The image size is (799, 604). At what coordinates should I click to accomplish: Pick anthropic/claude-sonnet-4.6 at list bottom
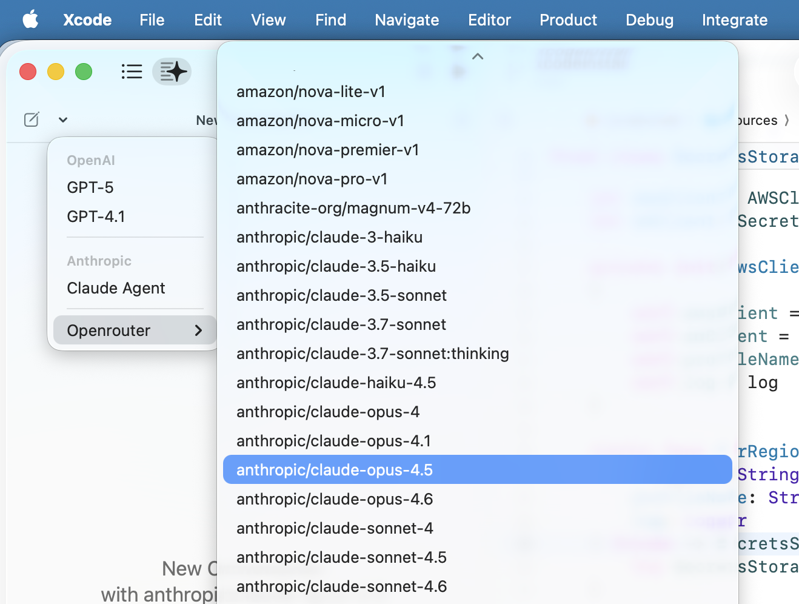[x=341, y=586]
